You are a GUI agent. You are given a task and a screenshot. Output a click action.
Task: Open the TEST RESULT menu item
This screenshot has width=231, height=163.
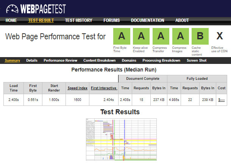(41, 20)
